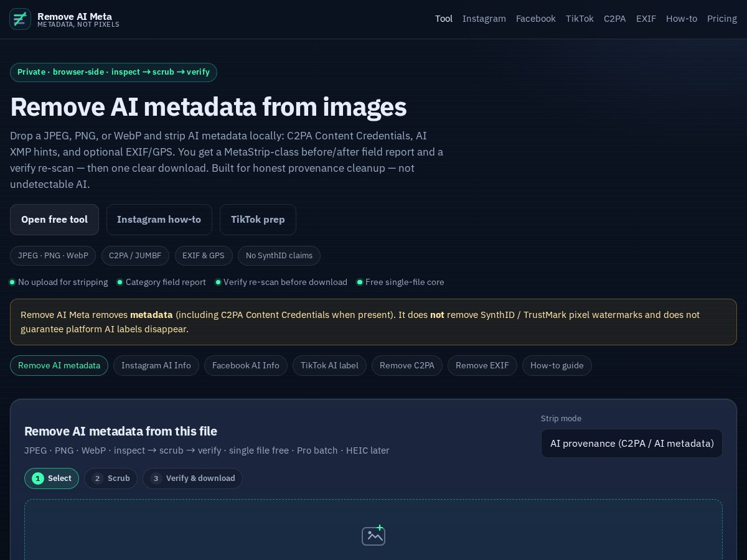Screen dimensions: 747x560
Task: Click the C2PA / JUMBF chip
Action: 135,256
